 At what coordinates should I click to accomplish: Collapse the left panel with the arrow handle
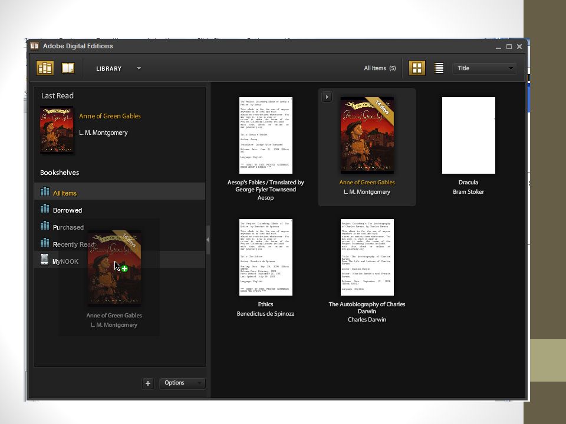tap(208, 240)
